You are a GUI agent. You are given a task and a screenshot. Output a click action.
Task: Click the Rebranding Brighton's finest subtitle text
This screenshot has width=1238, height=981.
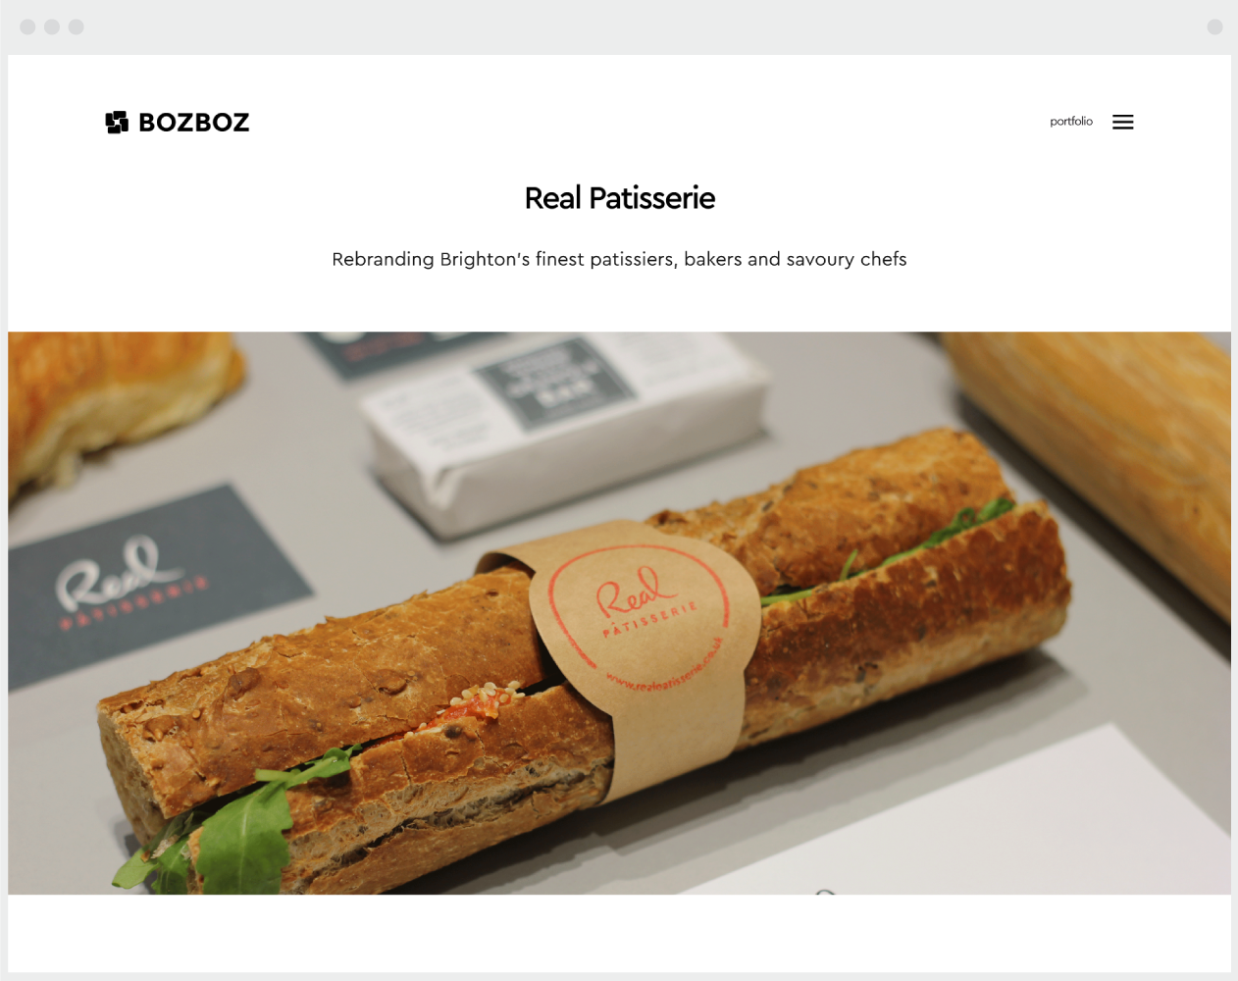pyautogui.click(x=619, y=259)
